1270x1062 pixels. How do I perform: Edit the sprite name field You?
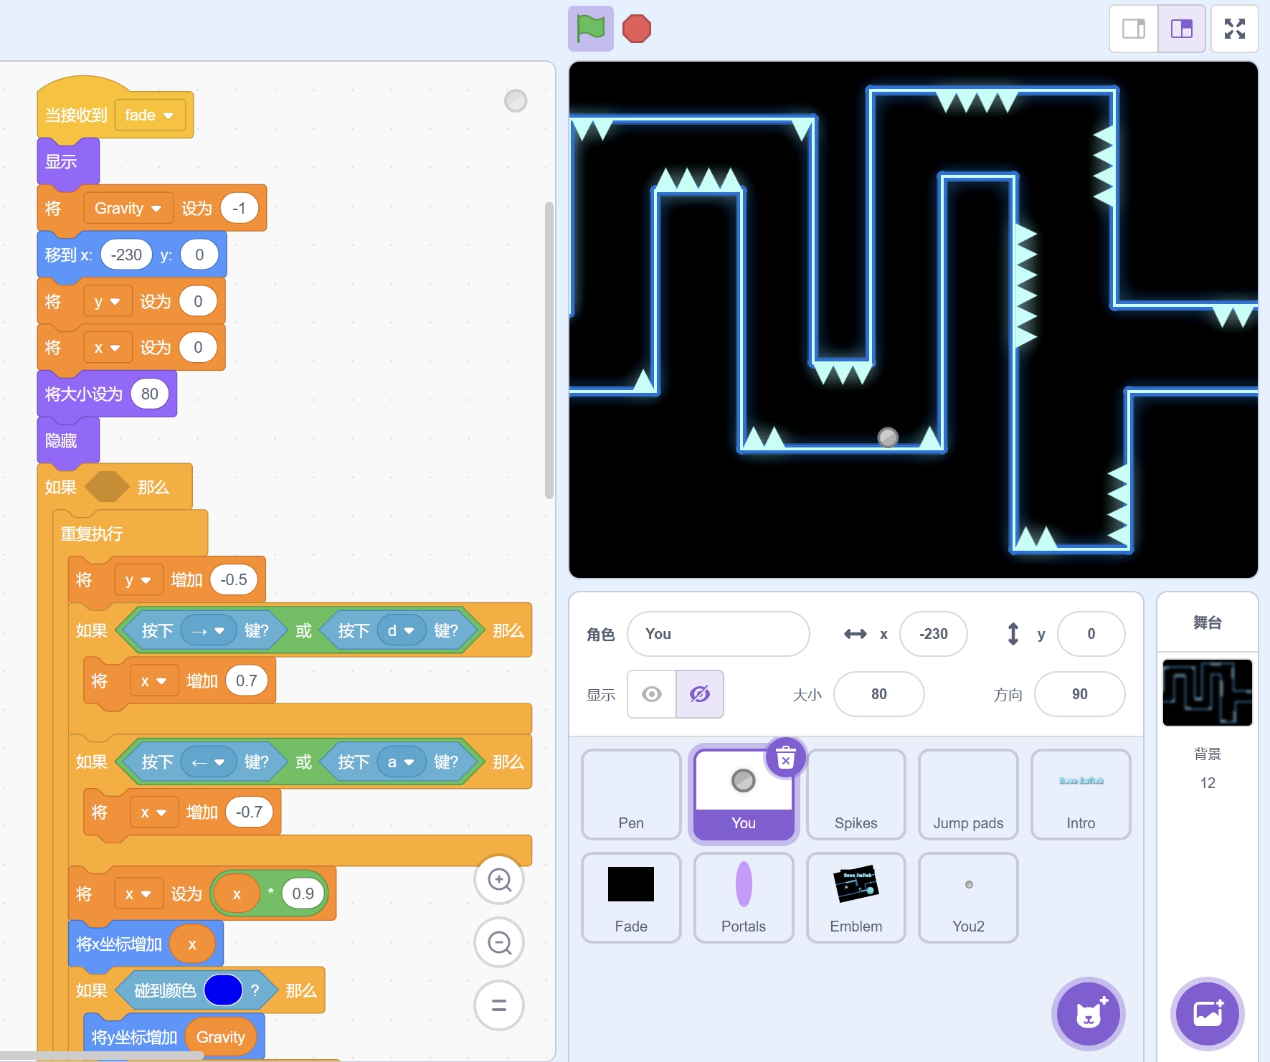[718, 634]
